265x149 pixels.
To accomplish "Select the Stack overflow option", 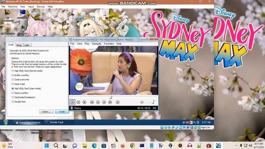I will [x=20, y=93].
